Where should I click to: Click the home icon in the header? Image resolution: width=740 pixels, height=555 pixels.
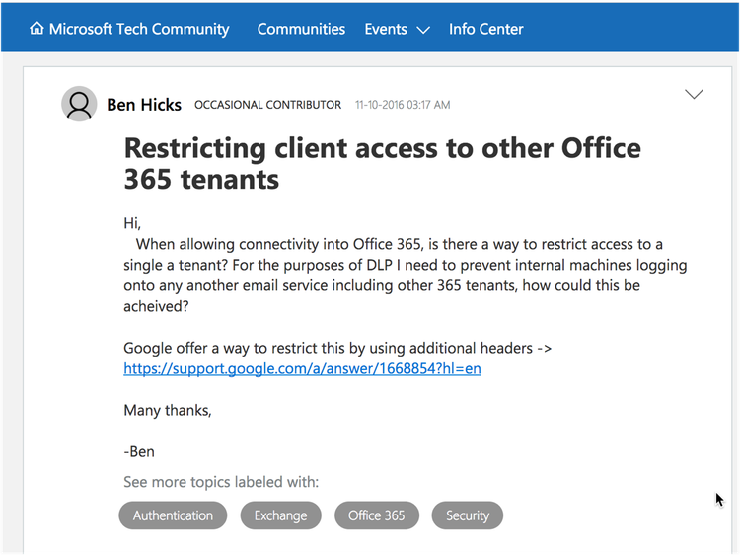point(37,29)
